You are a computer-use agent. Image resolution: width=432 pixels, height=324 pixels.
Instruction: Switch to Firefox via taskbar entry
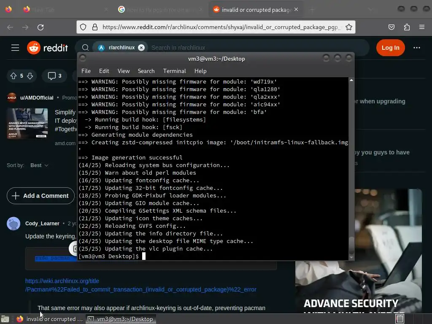pos(50,319)
